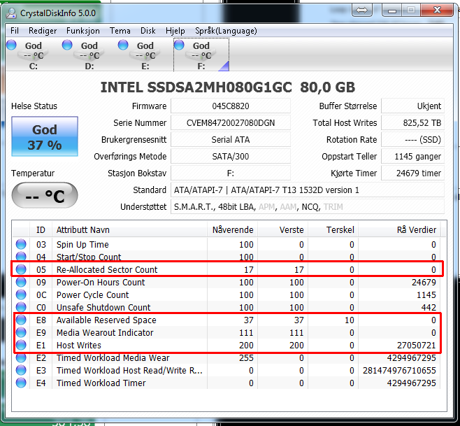Open the Funksjon menu
Screen dimensions: 460x426
(83, 31)
